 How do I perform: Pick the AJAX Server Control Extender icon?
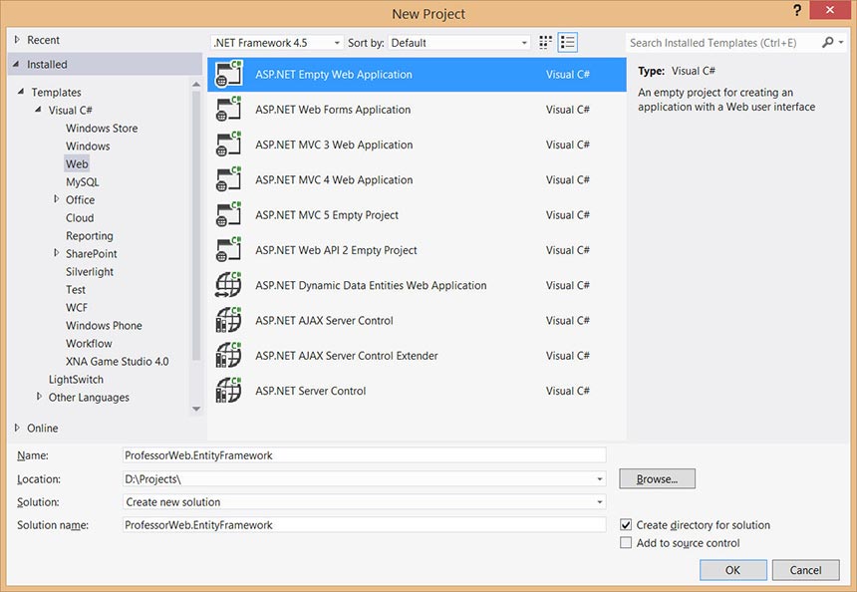pos(228,356)
